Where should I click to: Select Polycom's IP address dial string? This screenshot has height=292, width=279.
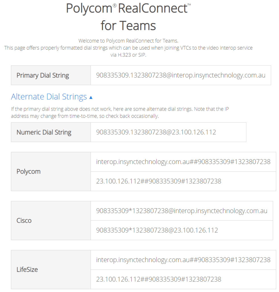[158, 181]
